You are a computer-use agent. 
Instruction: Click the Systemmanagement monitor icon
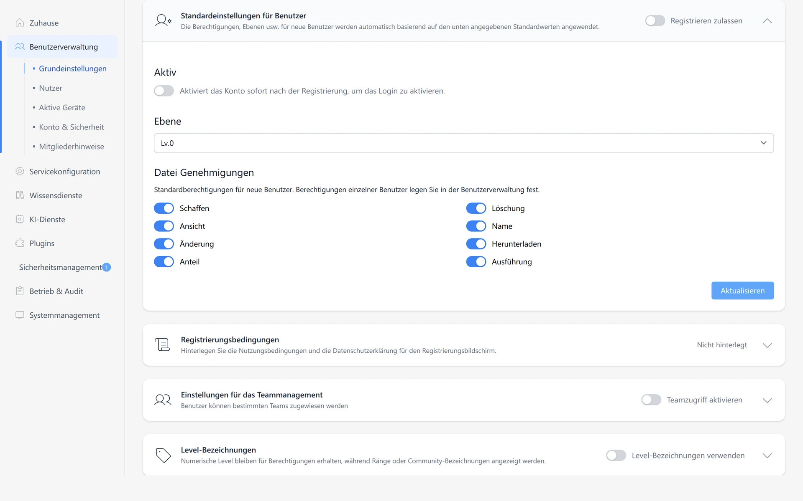point(20,315)
